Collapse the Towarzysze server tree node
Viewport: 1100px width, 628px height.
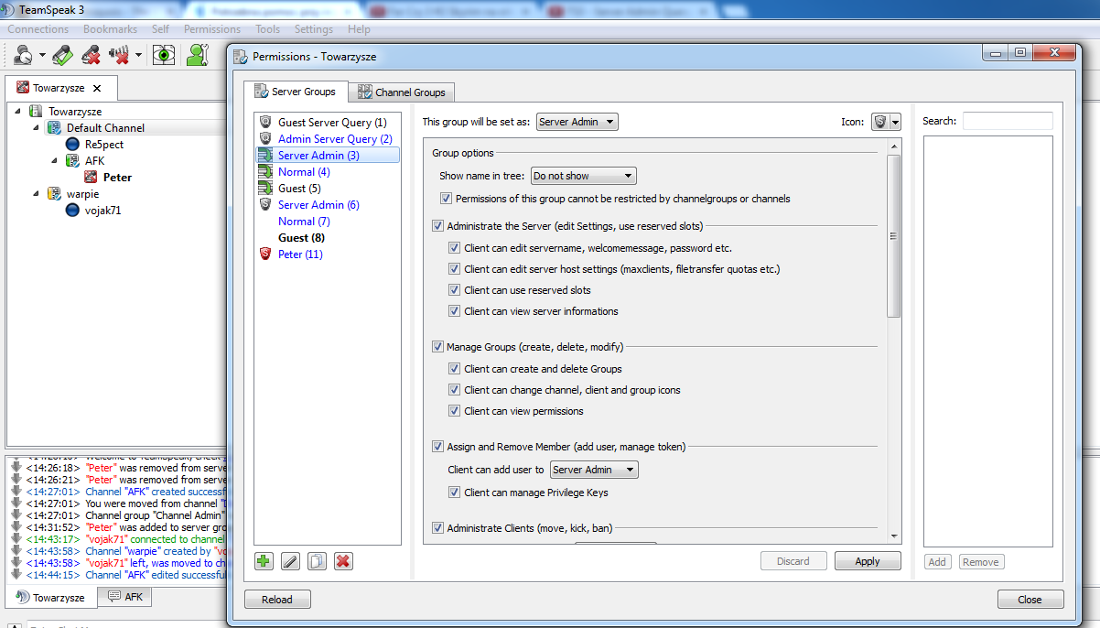(18, 112)
